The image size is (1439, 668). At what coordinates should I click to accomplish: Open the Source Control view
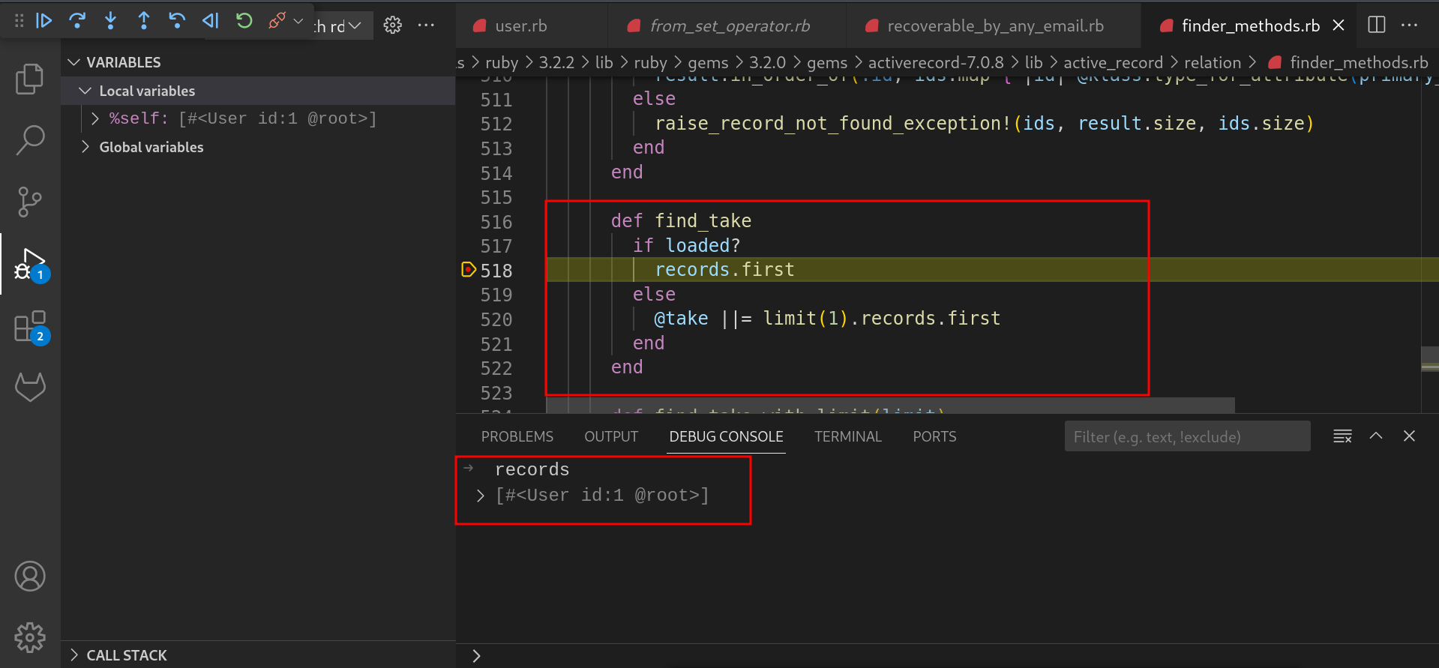coord(30,202)
